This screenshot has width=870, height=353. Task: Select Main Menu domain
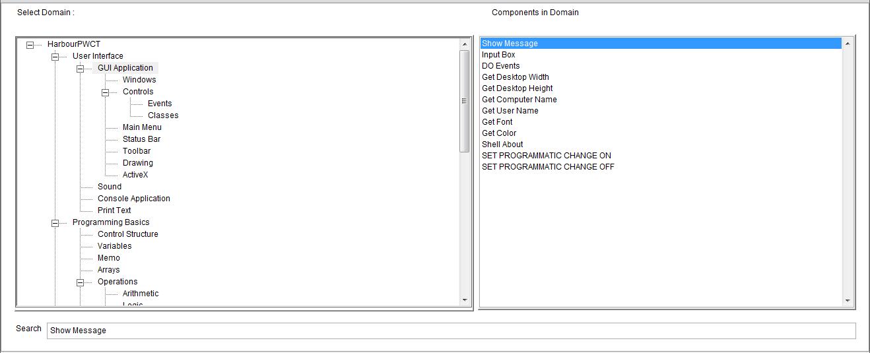[142, 127]
